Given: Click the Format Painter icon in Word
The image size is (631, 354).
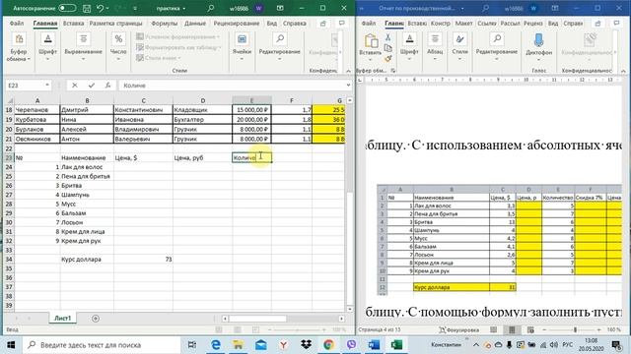Looking at the screenshot, I should click(387, 59).
